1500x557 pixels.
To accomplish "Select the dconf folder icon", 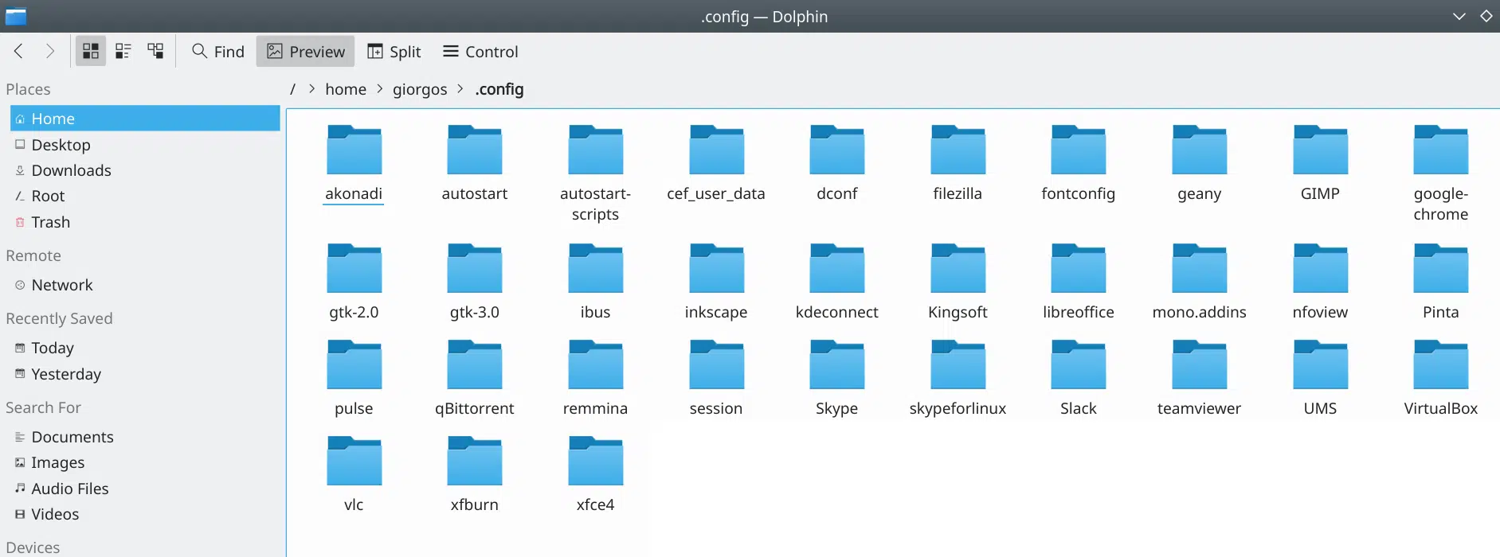I will (x=837, y=150).
